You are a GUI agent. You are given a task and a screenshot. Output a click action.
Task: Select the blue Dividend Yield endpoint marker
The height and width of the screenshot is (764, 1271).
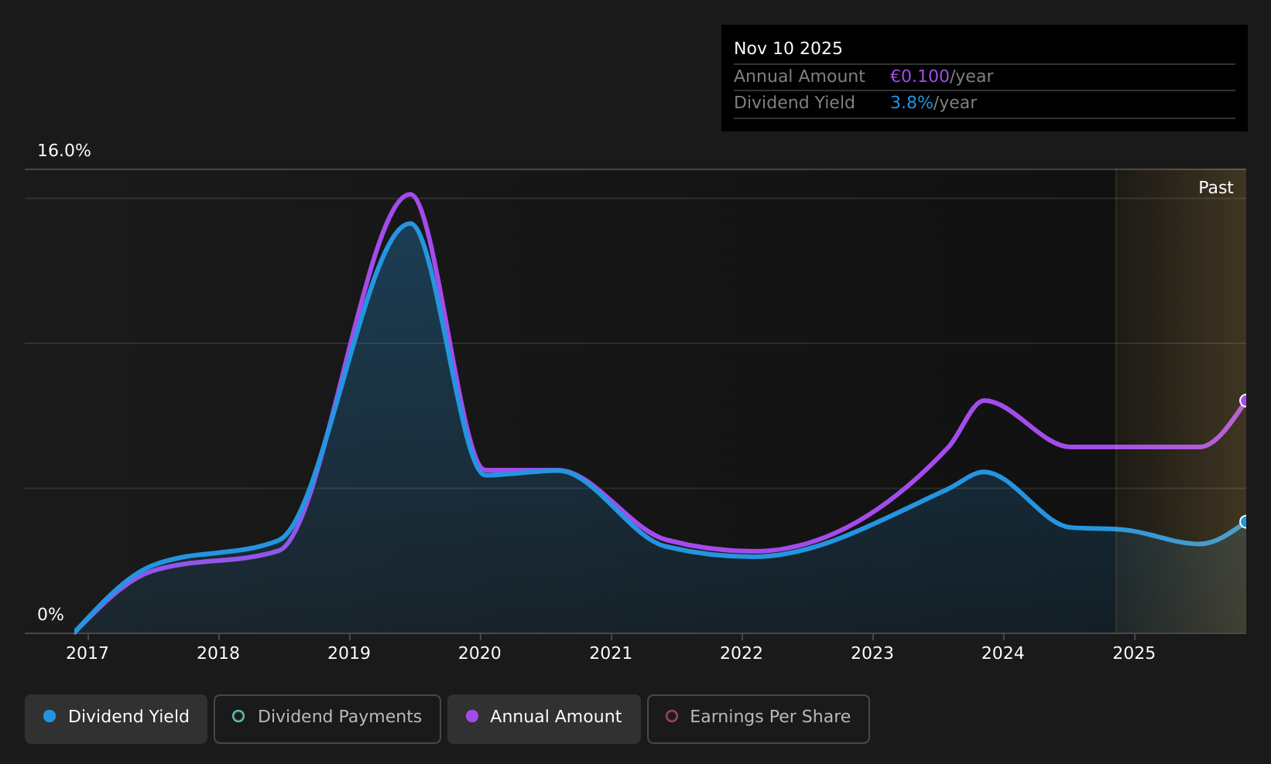tap(1245, 522)
